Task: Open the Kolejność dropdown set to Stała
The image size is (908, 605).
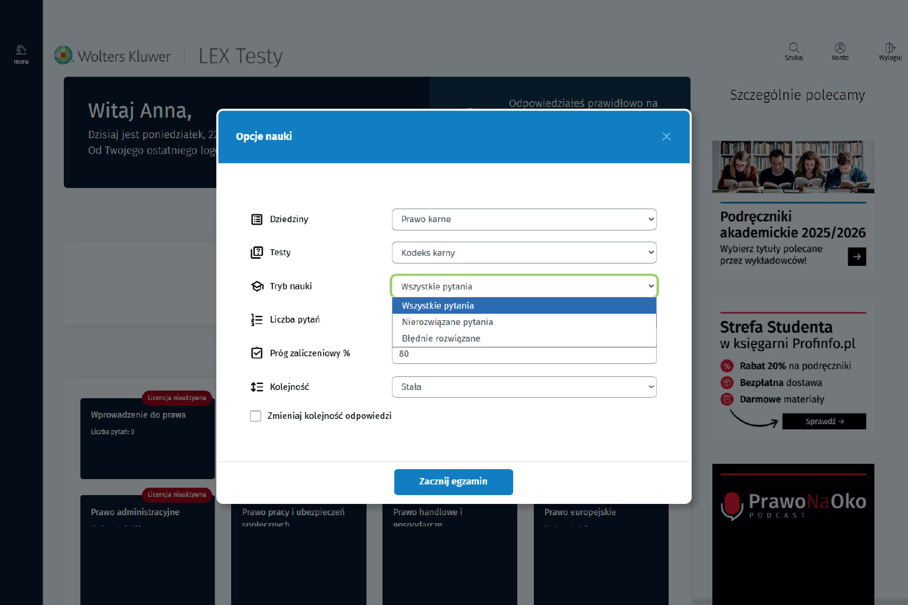Action: pyautogui.click(x=524, y=387)
